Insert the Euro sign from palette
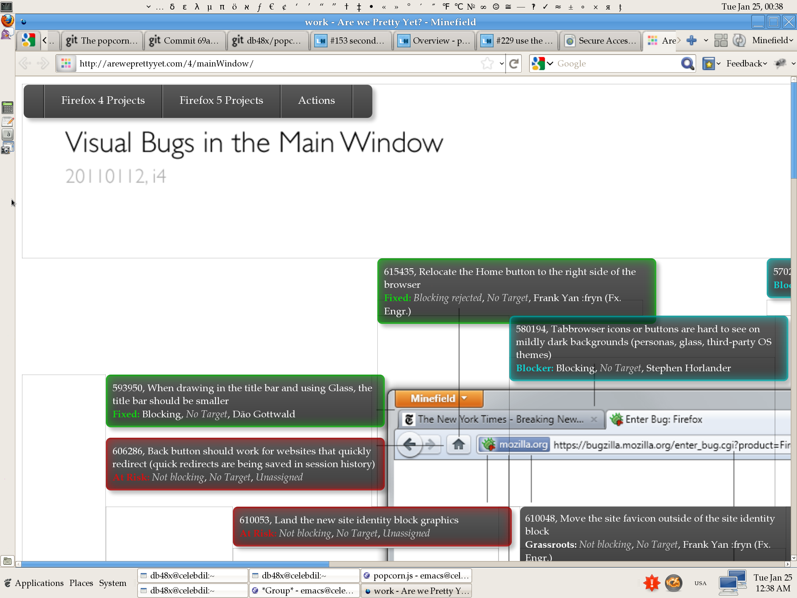Screen dimensions: 797x598 tap(272, 7)
